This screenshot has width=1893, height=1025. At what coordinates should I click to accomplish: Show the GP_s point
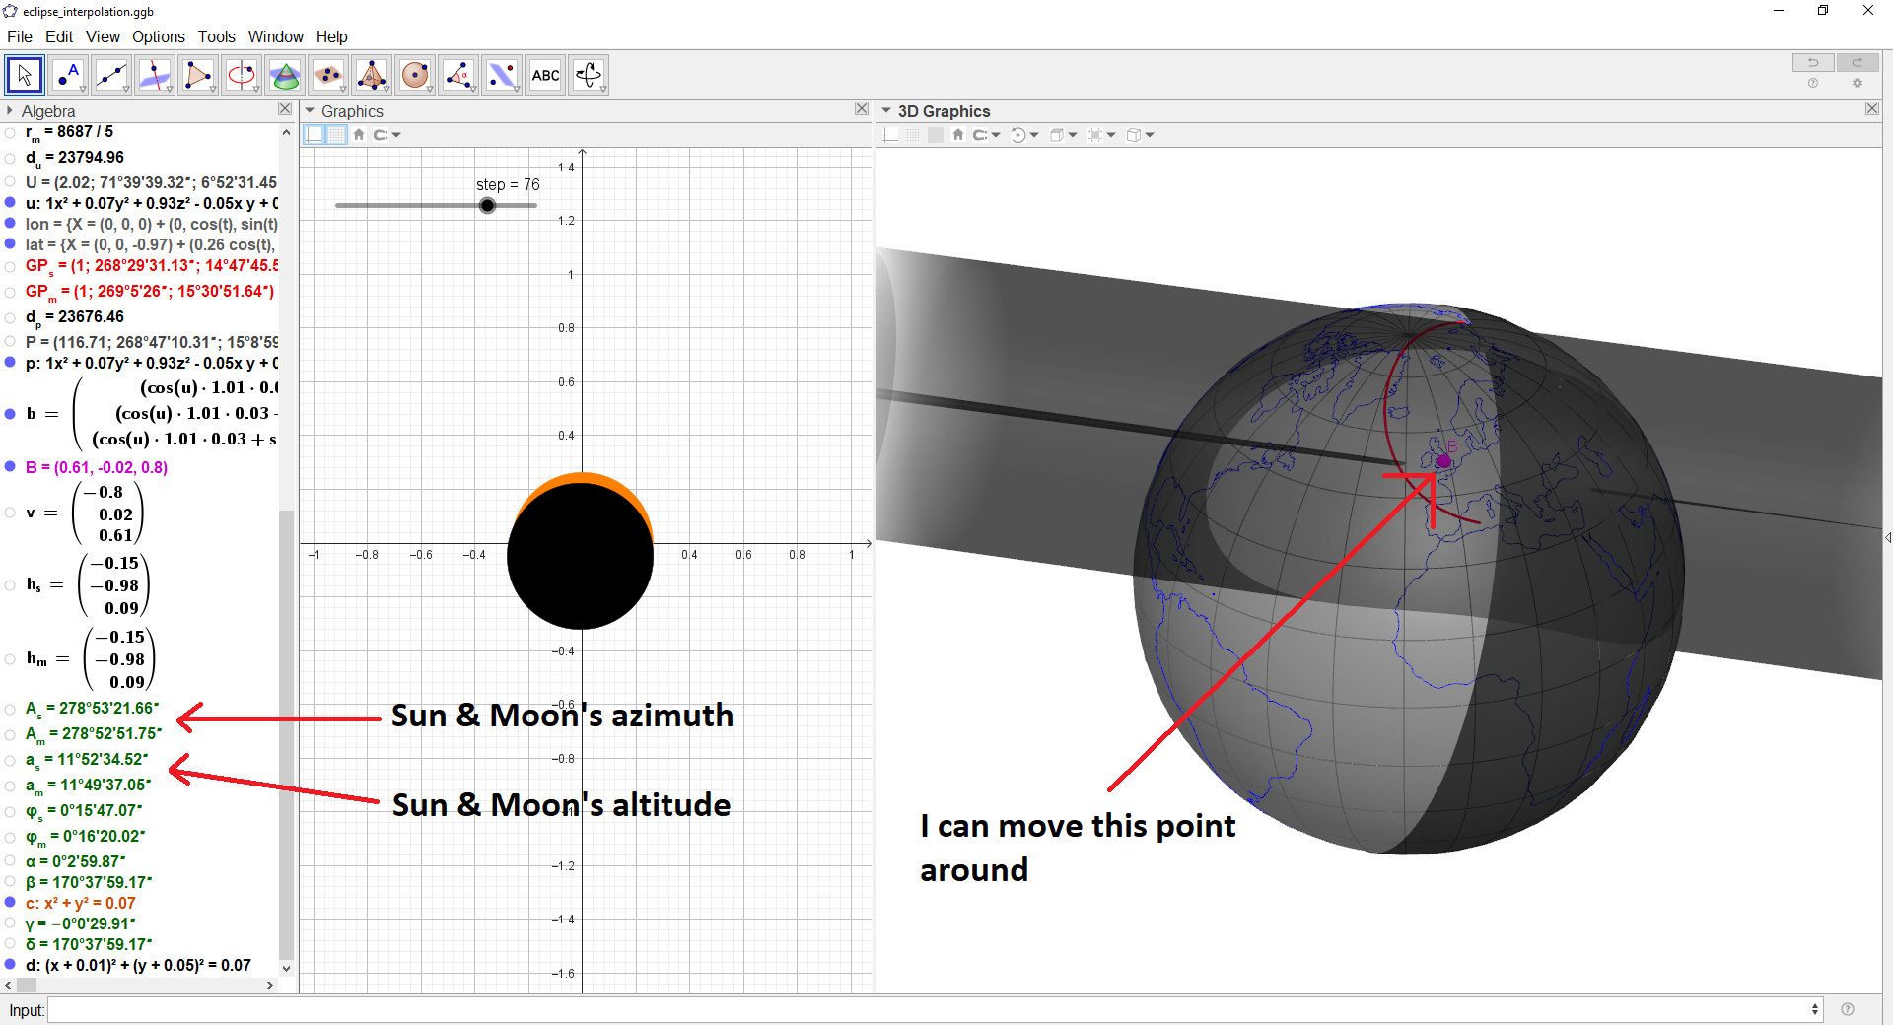pyautogui.click(x=10, y=266)
